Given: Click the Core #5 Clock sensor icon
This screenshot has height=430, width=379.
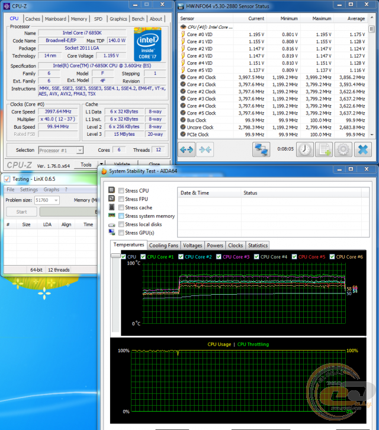Looking at the screenshot, I should (x=183, y=113).
